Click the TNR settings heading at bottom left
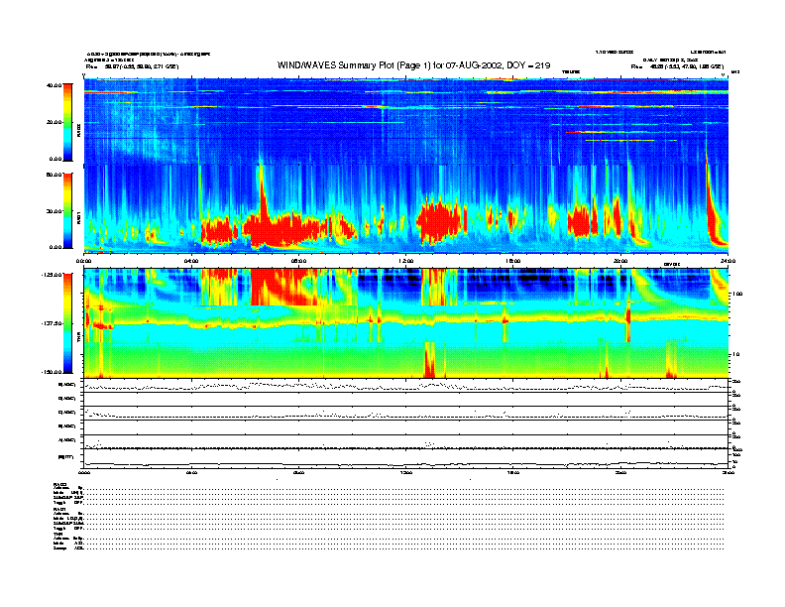785x607 pixels. click(x=57, y=534)
